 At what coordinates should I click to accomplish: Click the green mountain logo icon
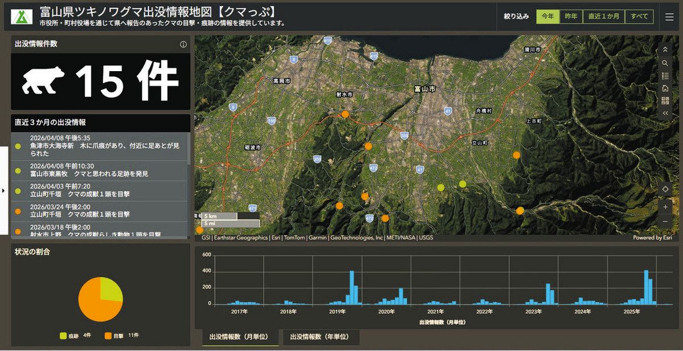coord(22,16)
